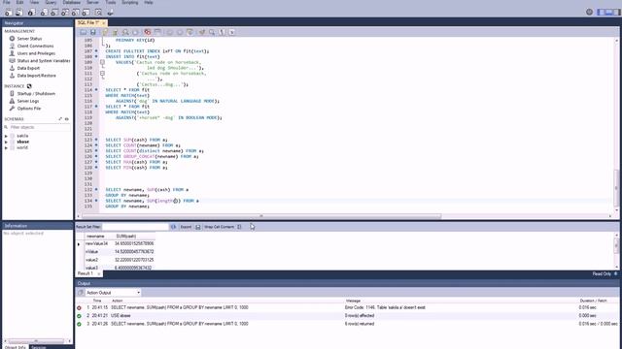Expand the sakila schema tree node
The image size is (622, 349).
click(6, 136)
